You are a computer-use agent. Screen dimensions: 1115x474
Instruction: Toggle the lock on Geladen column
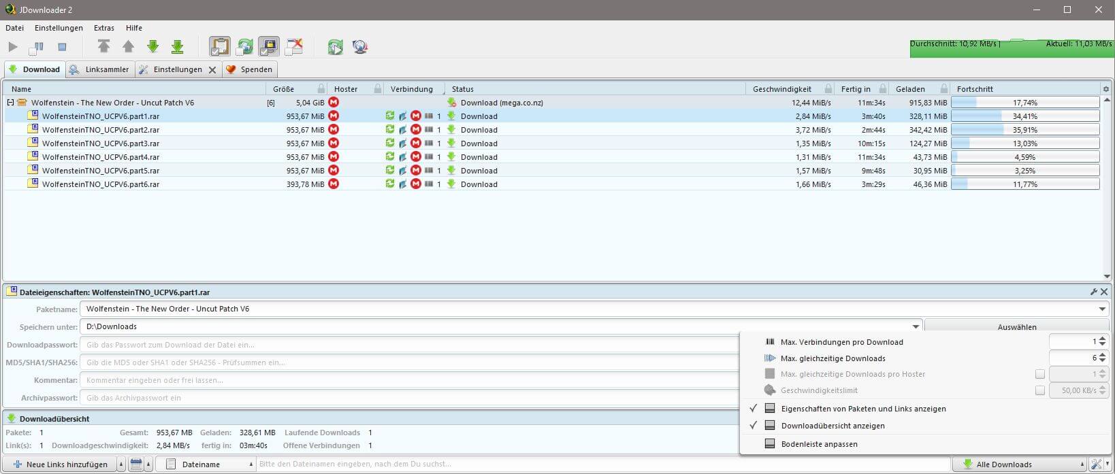coord(943,89)
